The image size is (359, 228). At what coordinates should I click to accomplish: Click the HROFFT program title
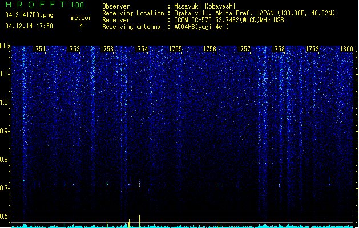coord(35,5)
